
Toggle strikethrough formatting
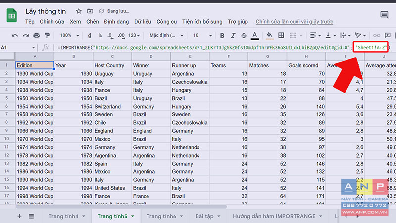[244, 35]
